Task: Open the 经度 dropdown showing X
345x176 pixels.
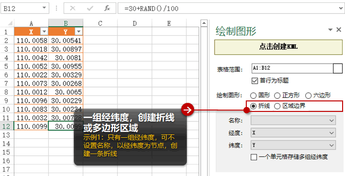Action: coord(293,132)
